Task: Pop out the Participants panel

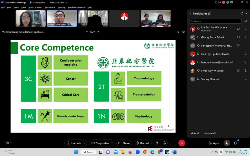Action: coord(242,14)
